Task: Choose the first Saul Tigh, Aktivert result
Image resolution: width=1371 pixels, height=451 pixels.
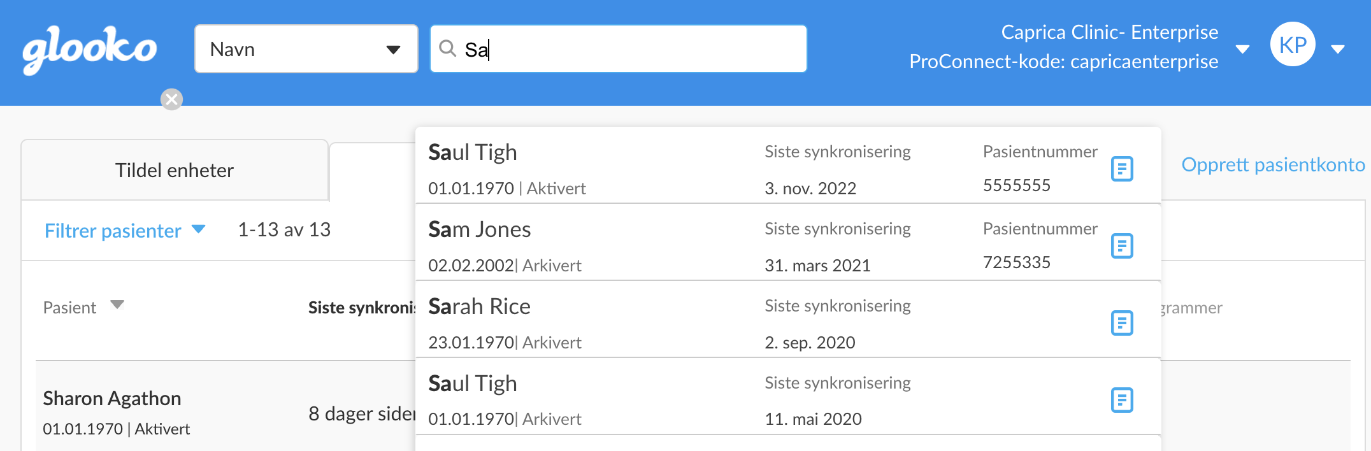Action: click(x=788, y=166)
